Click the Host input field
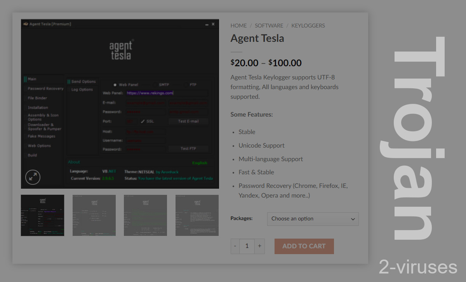This screenshot has width=466, height=282. click(145, 132)
